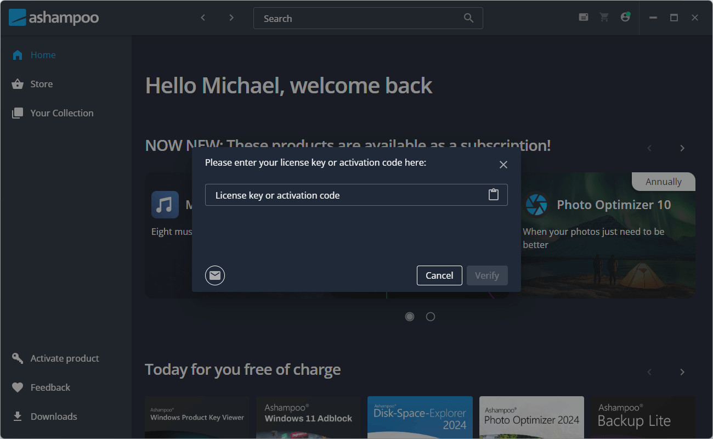Viewport: 713px width, 439px height.
Task: Click the Ashampoo logo
Action: [x=54, y=18]
